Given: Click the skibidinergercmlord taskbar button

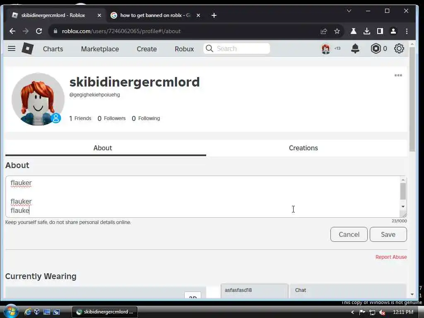Looking at the screenshot, I should click(x=105, y=312).
